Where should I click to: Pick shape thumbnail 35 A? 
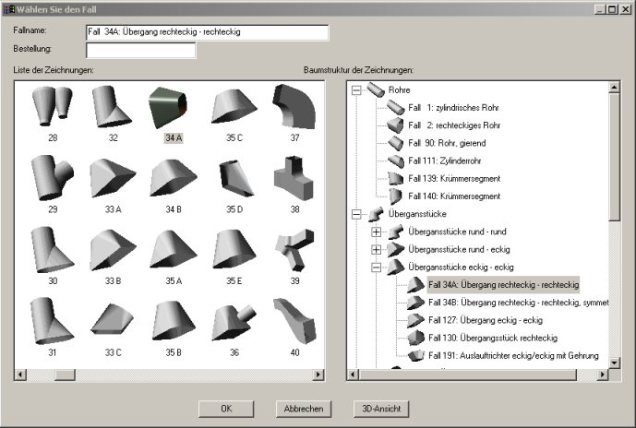(174, 249)
